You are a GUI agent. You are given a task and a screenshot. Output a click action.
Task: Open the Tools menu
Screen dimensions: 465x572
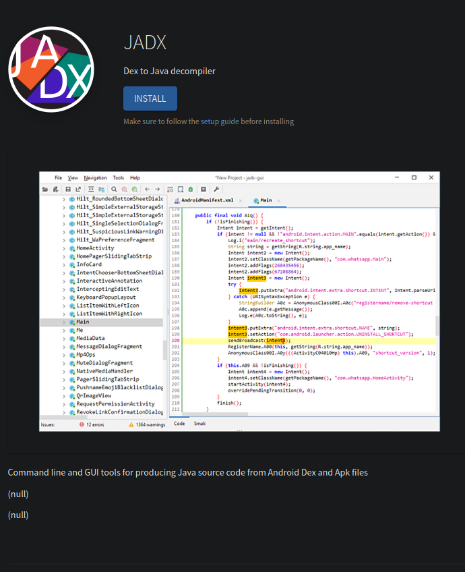119,178
